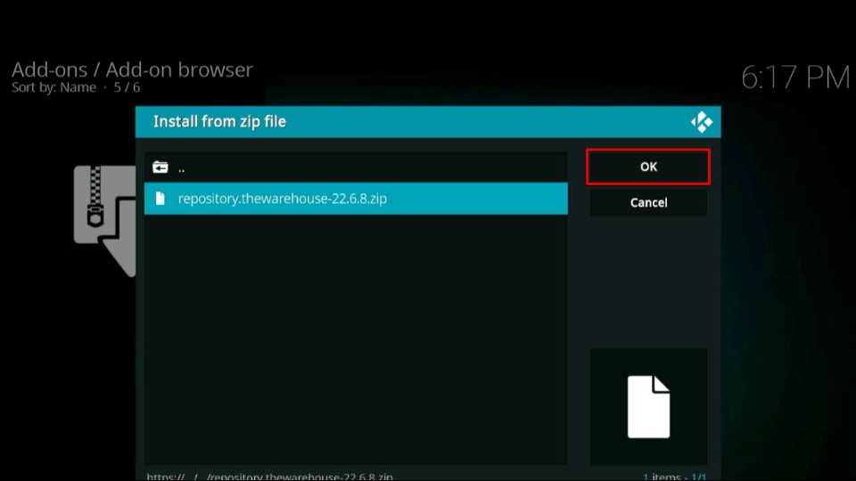Click the 'Sort by: Name' label
Image resolution: width=856 pixels, height=481 pixels.
pyautogui.click(x=54, y=87)
